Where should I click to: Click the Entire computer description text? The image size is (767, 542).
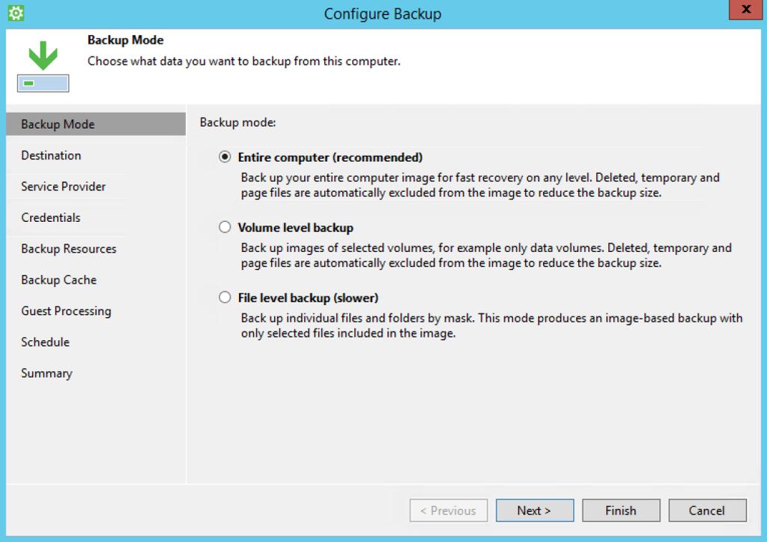pyautogui.click(x=480, y=185)
